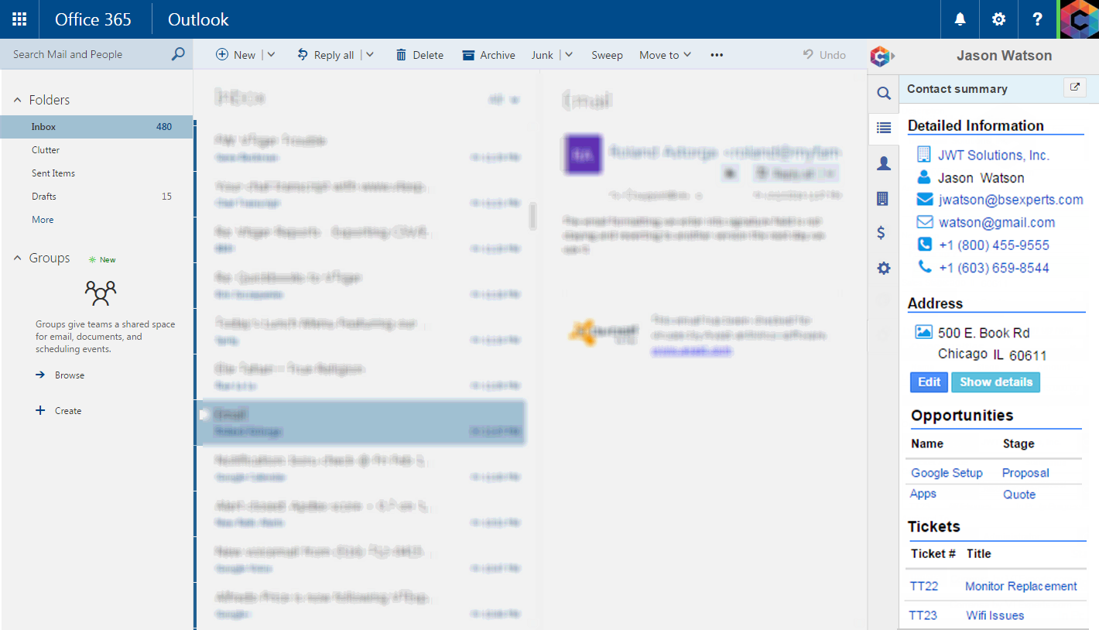The height and width of the screenshot is (630, 1099).
Task: Open the company building tab in sidebar
Action: coord(882,199)
